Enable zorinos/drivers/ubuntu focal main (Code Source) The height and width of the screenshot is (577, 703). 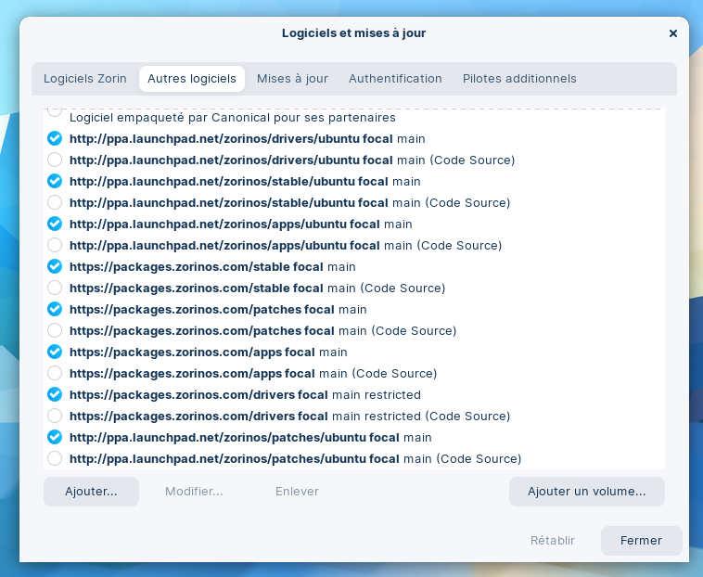pos(55,160)
